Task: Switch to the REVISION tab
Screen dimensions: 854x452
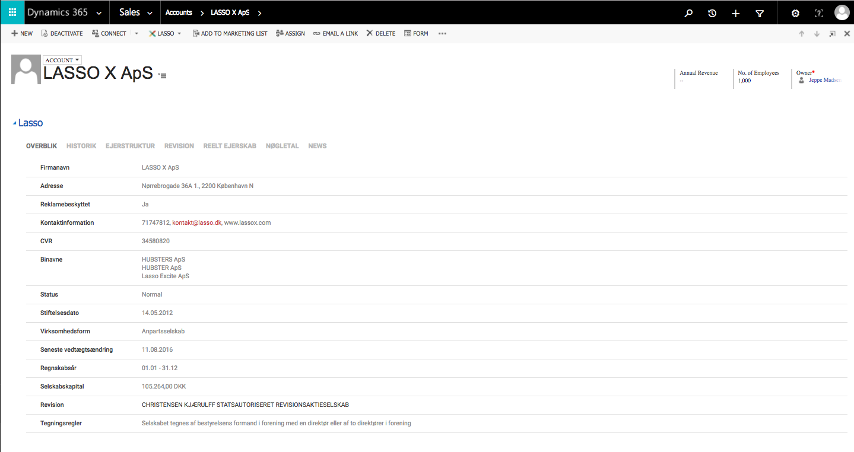Action: pyautogui.click(x=179, y=146)
